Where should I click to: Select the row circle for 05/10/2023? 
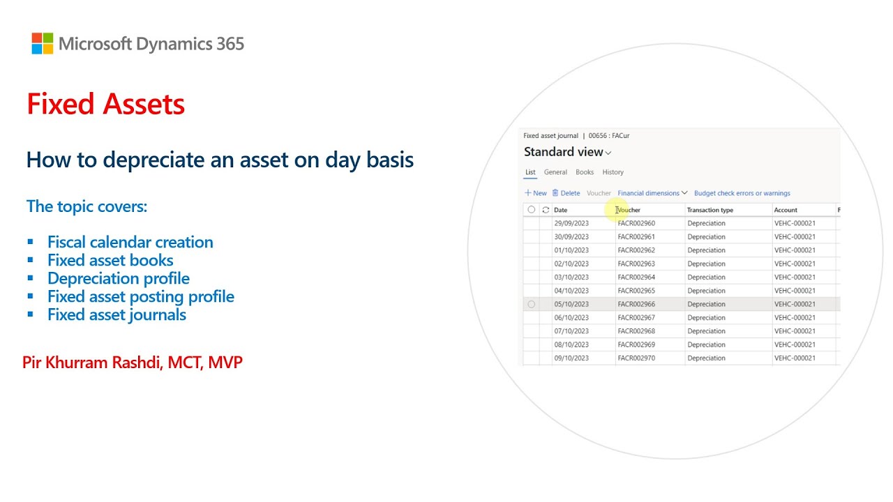pos(532,304)
